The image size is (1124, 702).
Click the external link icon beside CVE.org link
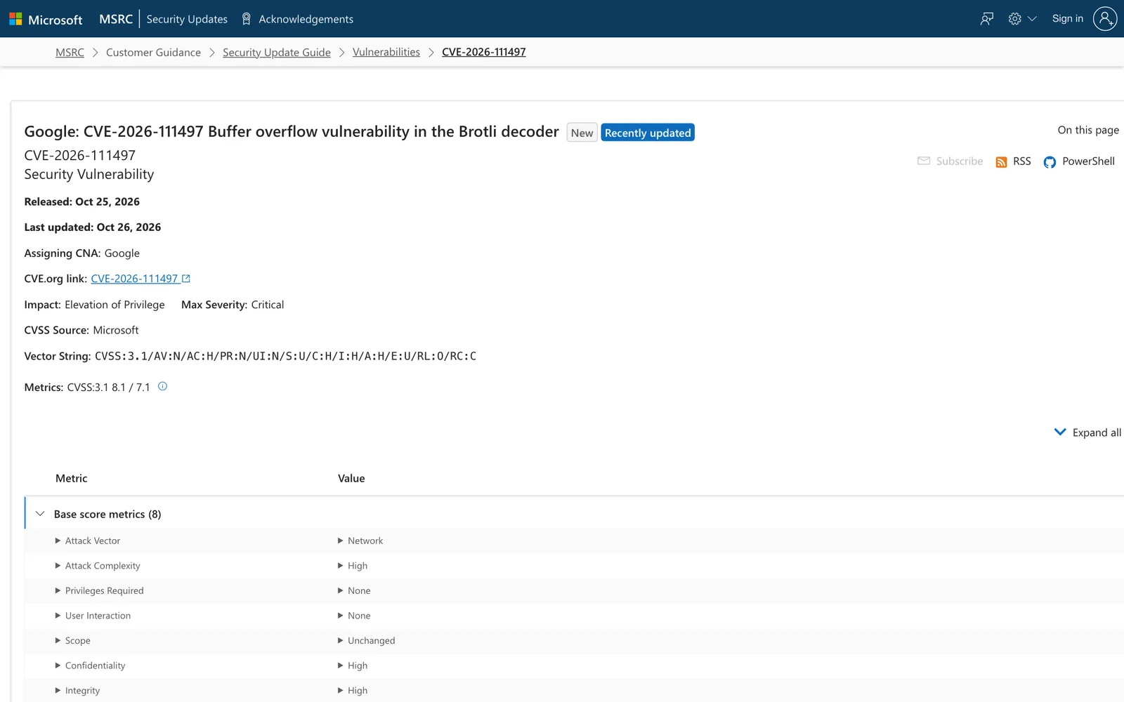click(x=186, y=279)
